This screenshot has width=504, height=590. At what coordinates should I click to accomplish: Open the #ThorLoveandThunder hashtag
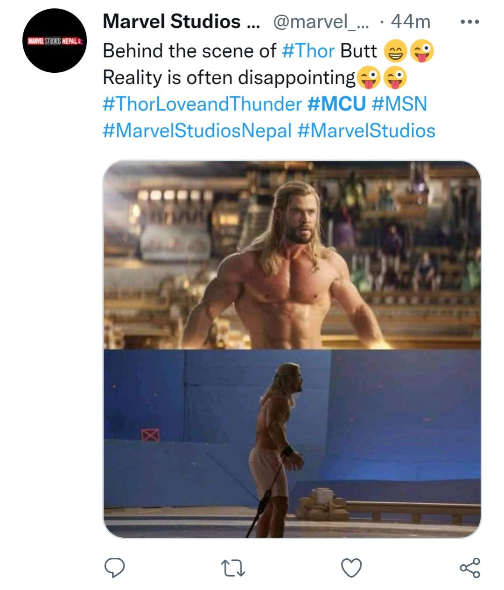202,104
